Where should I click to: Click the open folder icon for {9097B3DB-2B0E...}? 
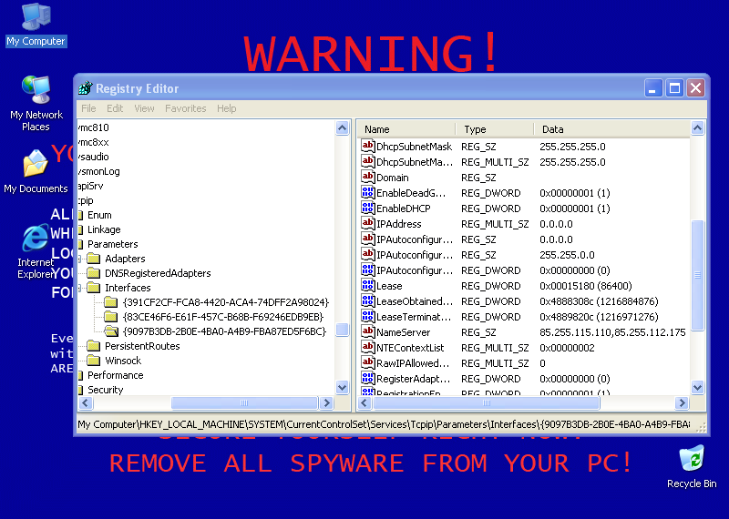[x=111, y=331]
